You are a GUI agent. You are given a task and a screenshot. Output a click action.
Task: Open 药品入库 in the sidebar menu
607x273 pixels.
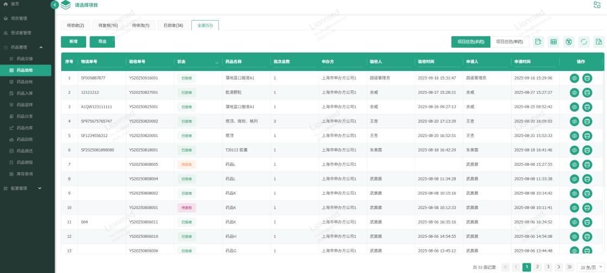tap(25, 93)
